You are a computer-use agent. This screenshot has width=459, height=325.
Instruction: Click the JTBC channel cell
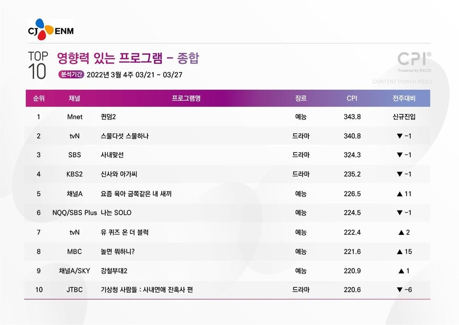[x=74, y=290]
